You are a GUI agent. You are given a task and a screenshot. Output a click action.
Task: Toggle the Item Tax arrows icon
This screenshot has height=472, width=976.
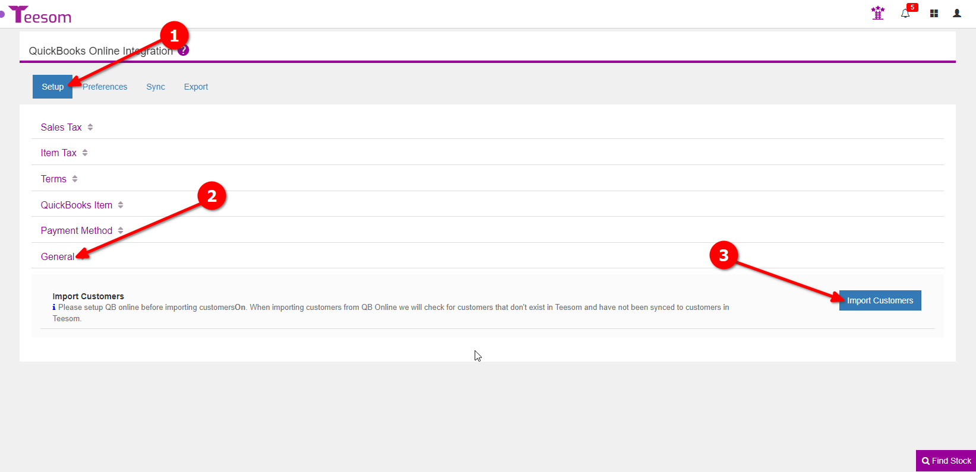[85, 153]
